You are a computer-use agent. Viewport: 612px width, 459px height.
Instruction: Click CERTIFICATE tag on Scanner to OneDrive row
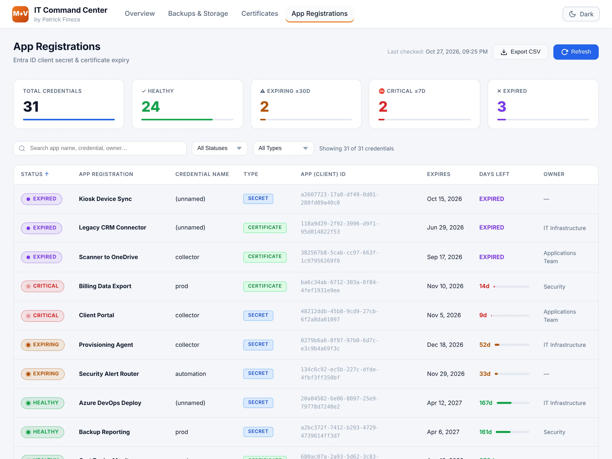[265, 257]
